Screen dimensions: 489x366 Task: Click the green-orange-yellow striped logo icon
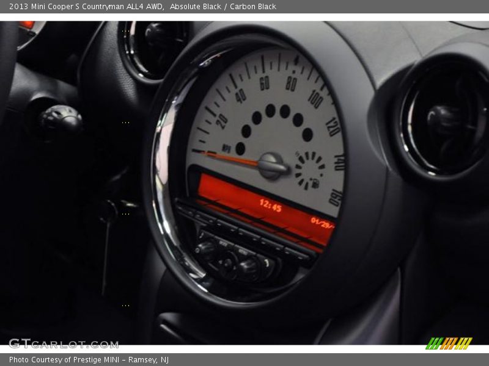click(449, 343)
